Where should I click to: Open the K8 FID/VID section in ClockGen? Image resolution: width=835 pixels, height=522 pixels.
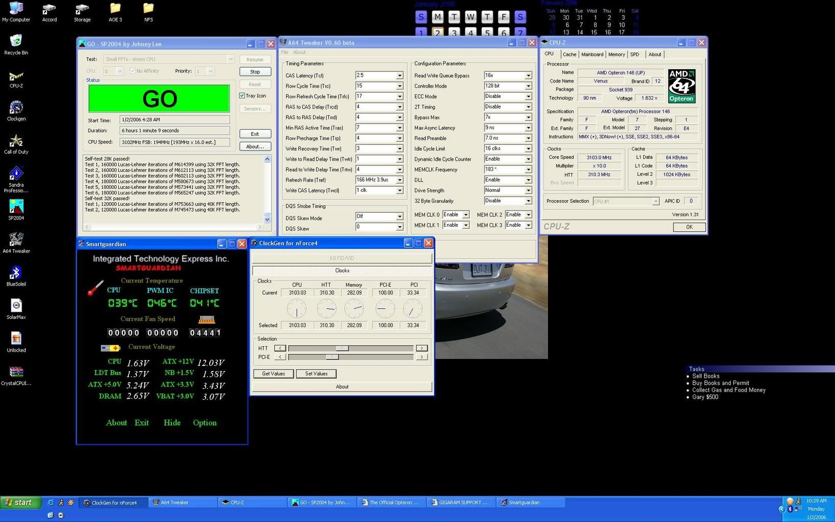point(342,258)
